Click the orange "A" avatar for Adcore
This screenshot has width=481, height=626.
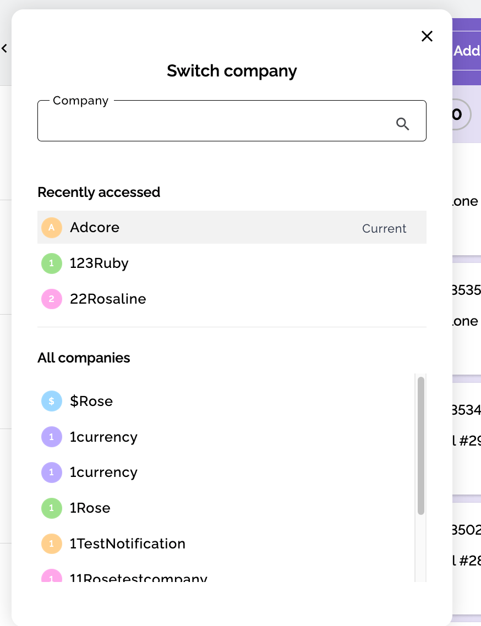click(52, 227)
